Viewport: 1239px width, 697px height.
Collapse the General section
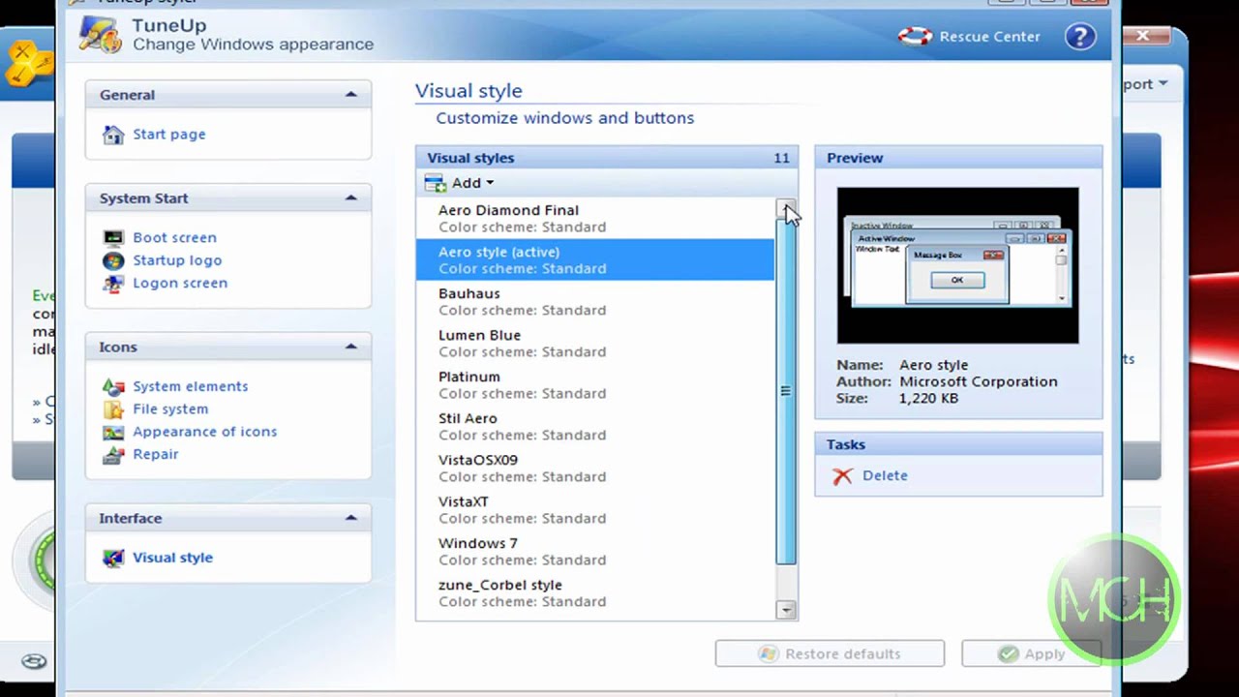click(350, 94)
